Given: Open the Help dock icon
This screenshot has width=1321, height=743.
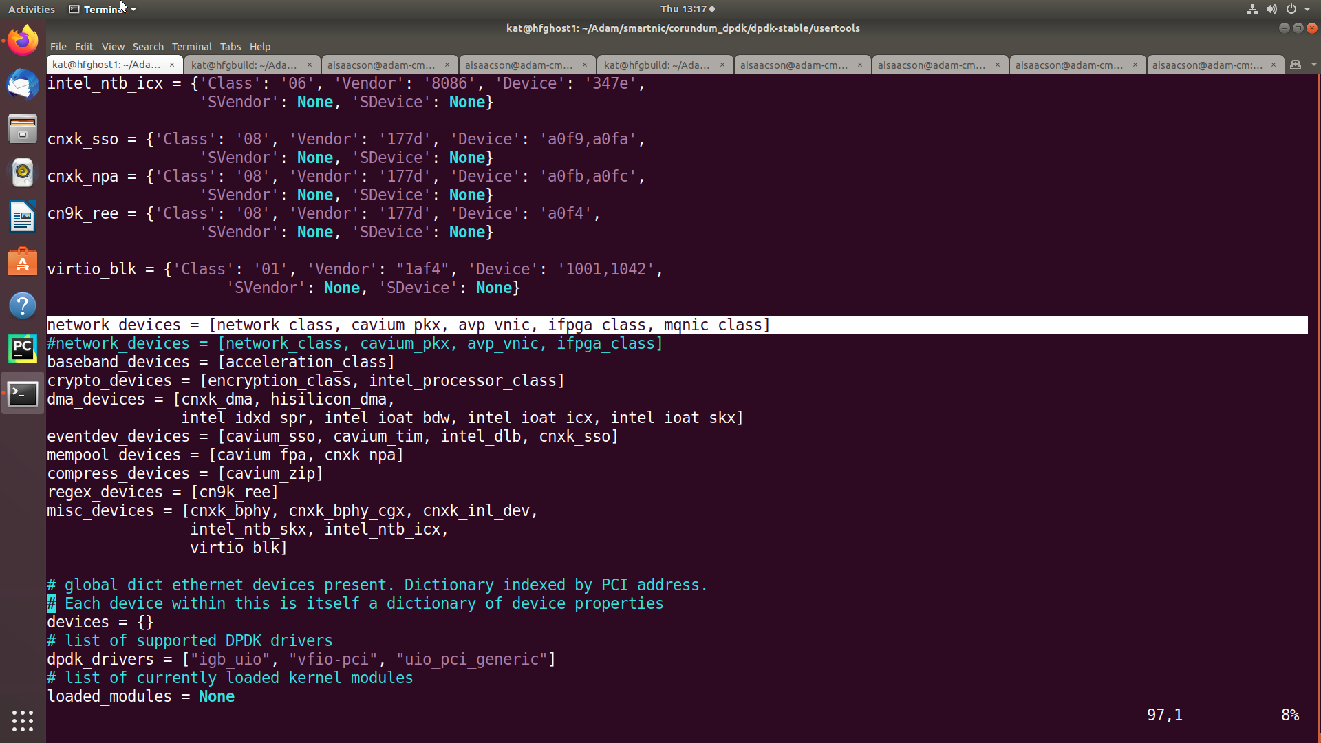Looking at the screenshot, I should tap(23, 305).
